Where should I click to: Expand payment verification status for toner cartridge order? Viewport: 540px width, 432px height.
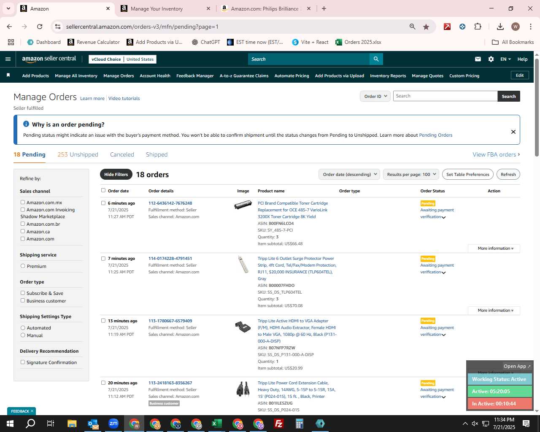[443, 217]
